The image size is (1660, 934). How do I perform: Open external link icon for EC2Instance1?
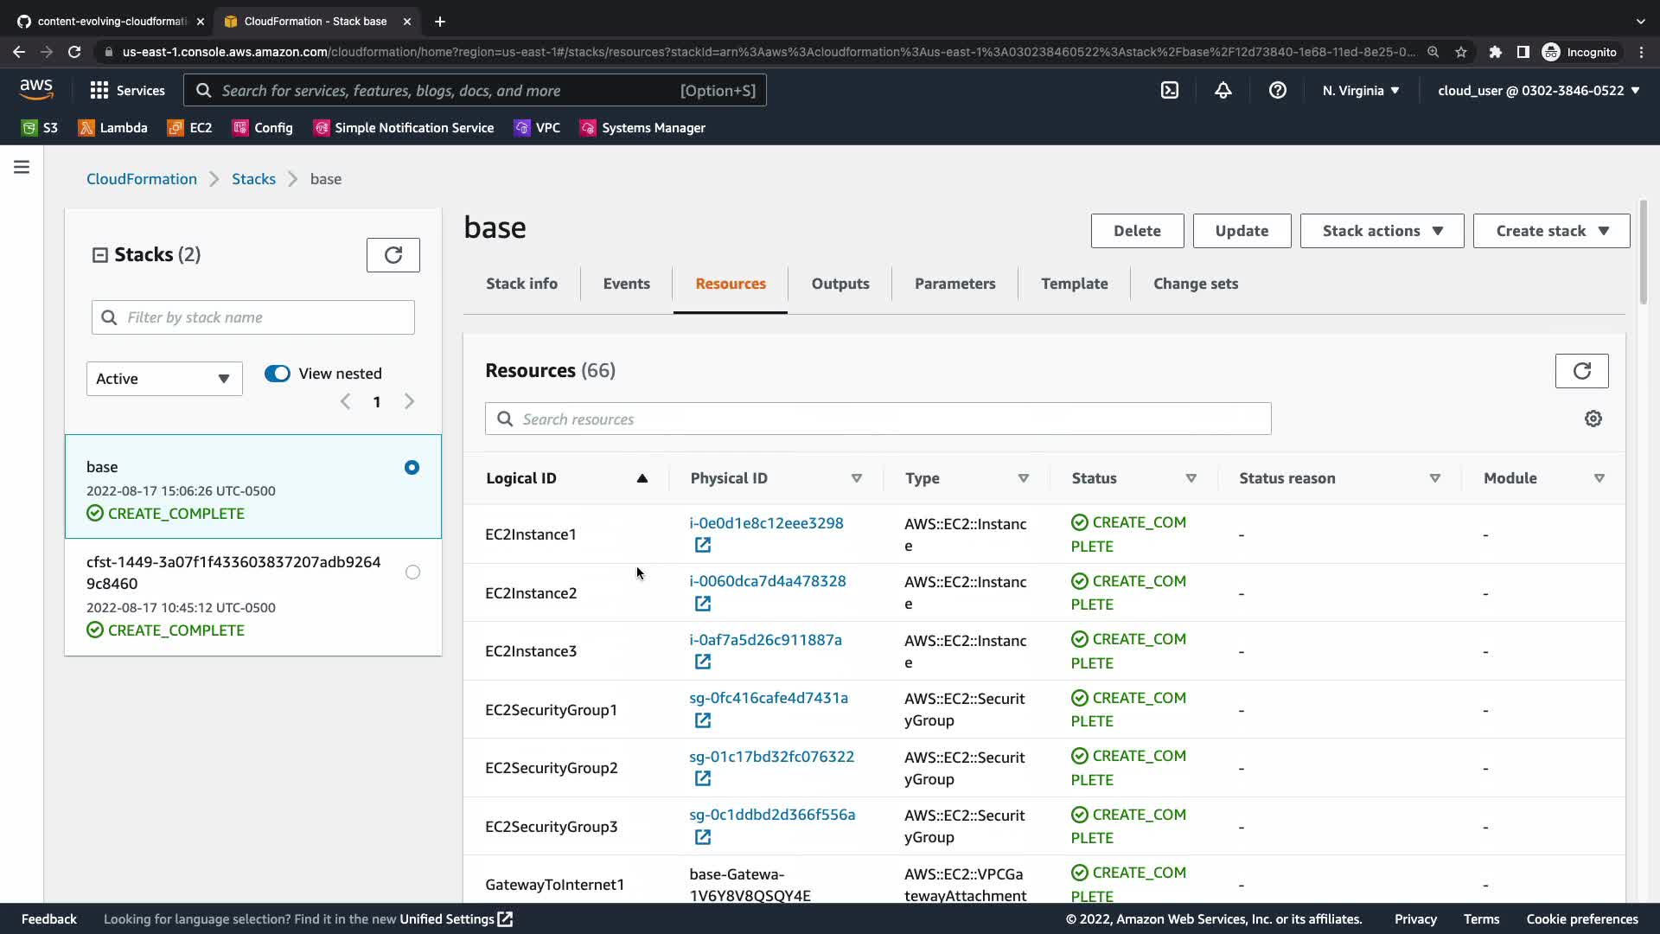pyautogui.click(x=702, y=546)
